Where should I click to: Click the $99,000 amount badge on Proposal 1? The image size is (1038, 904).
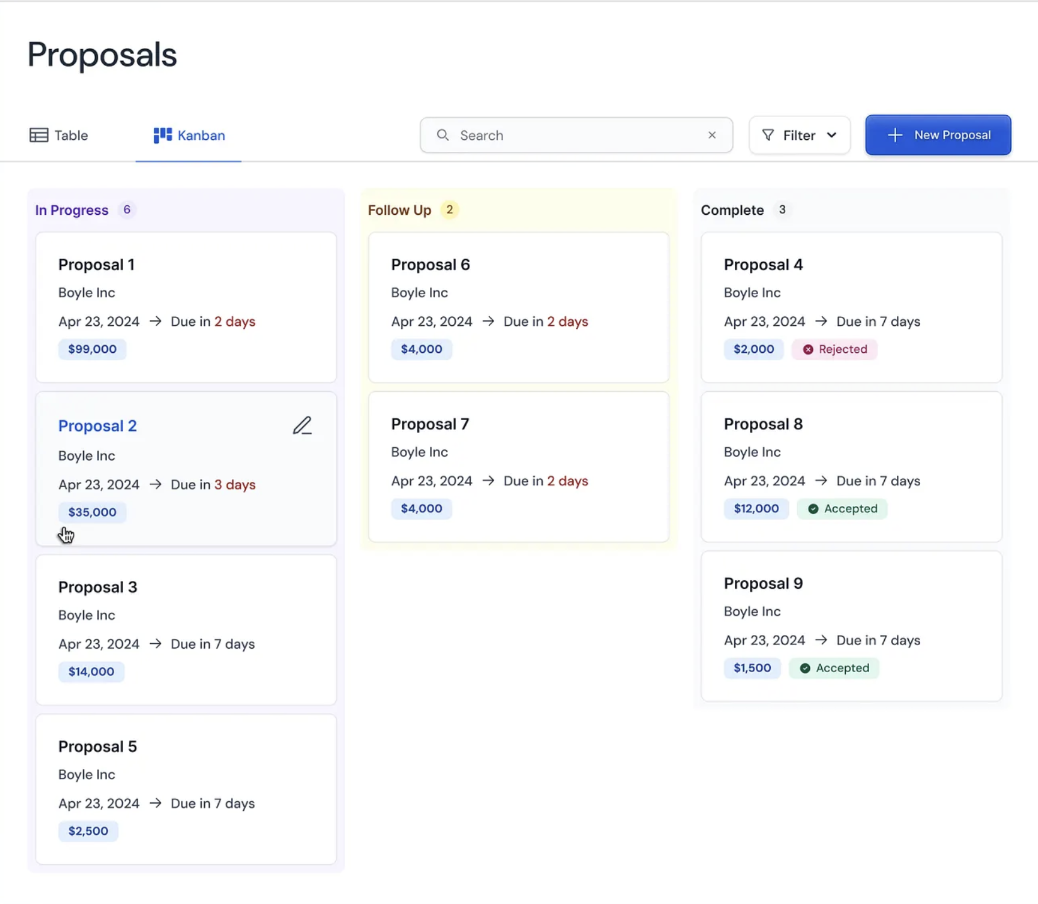click(x=92, y=349)
